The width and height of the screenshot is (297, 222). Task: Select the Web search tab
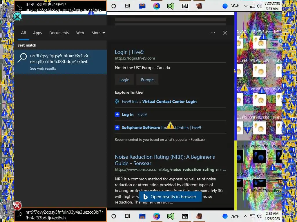pyautogui.click(x=80, y=33)
